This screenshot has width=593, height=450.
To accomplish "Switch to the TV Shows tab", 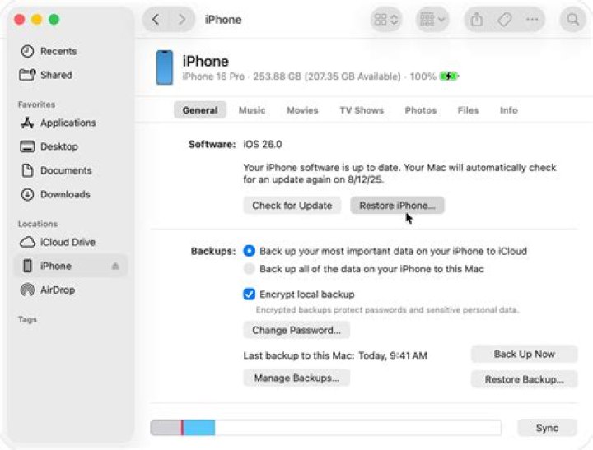I will (362, 110).
